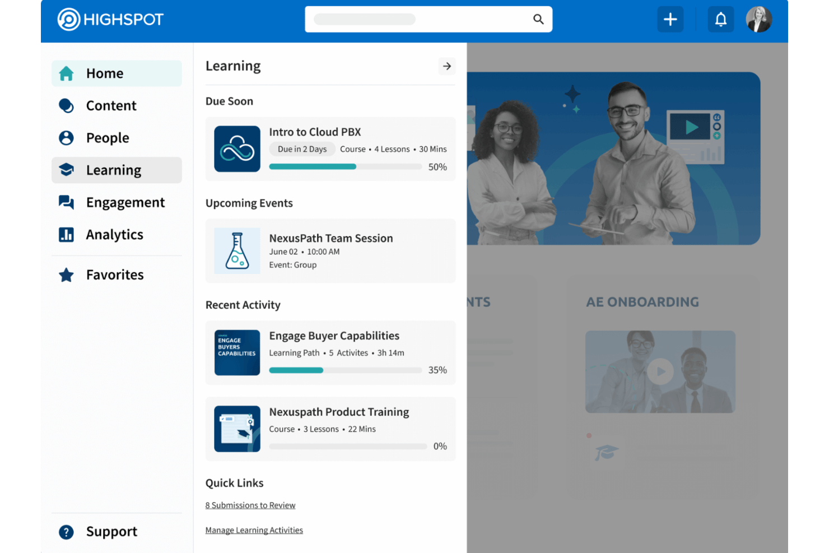Click the Content sidebar icon
This screenshot has height=553, width=829.
click(x=66, y=105)
